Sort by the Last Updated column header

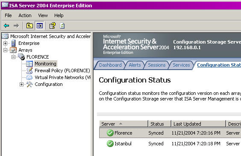pos(198,124)
